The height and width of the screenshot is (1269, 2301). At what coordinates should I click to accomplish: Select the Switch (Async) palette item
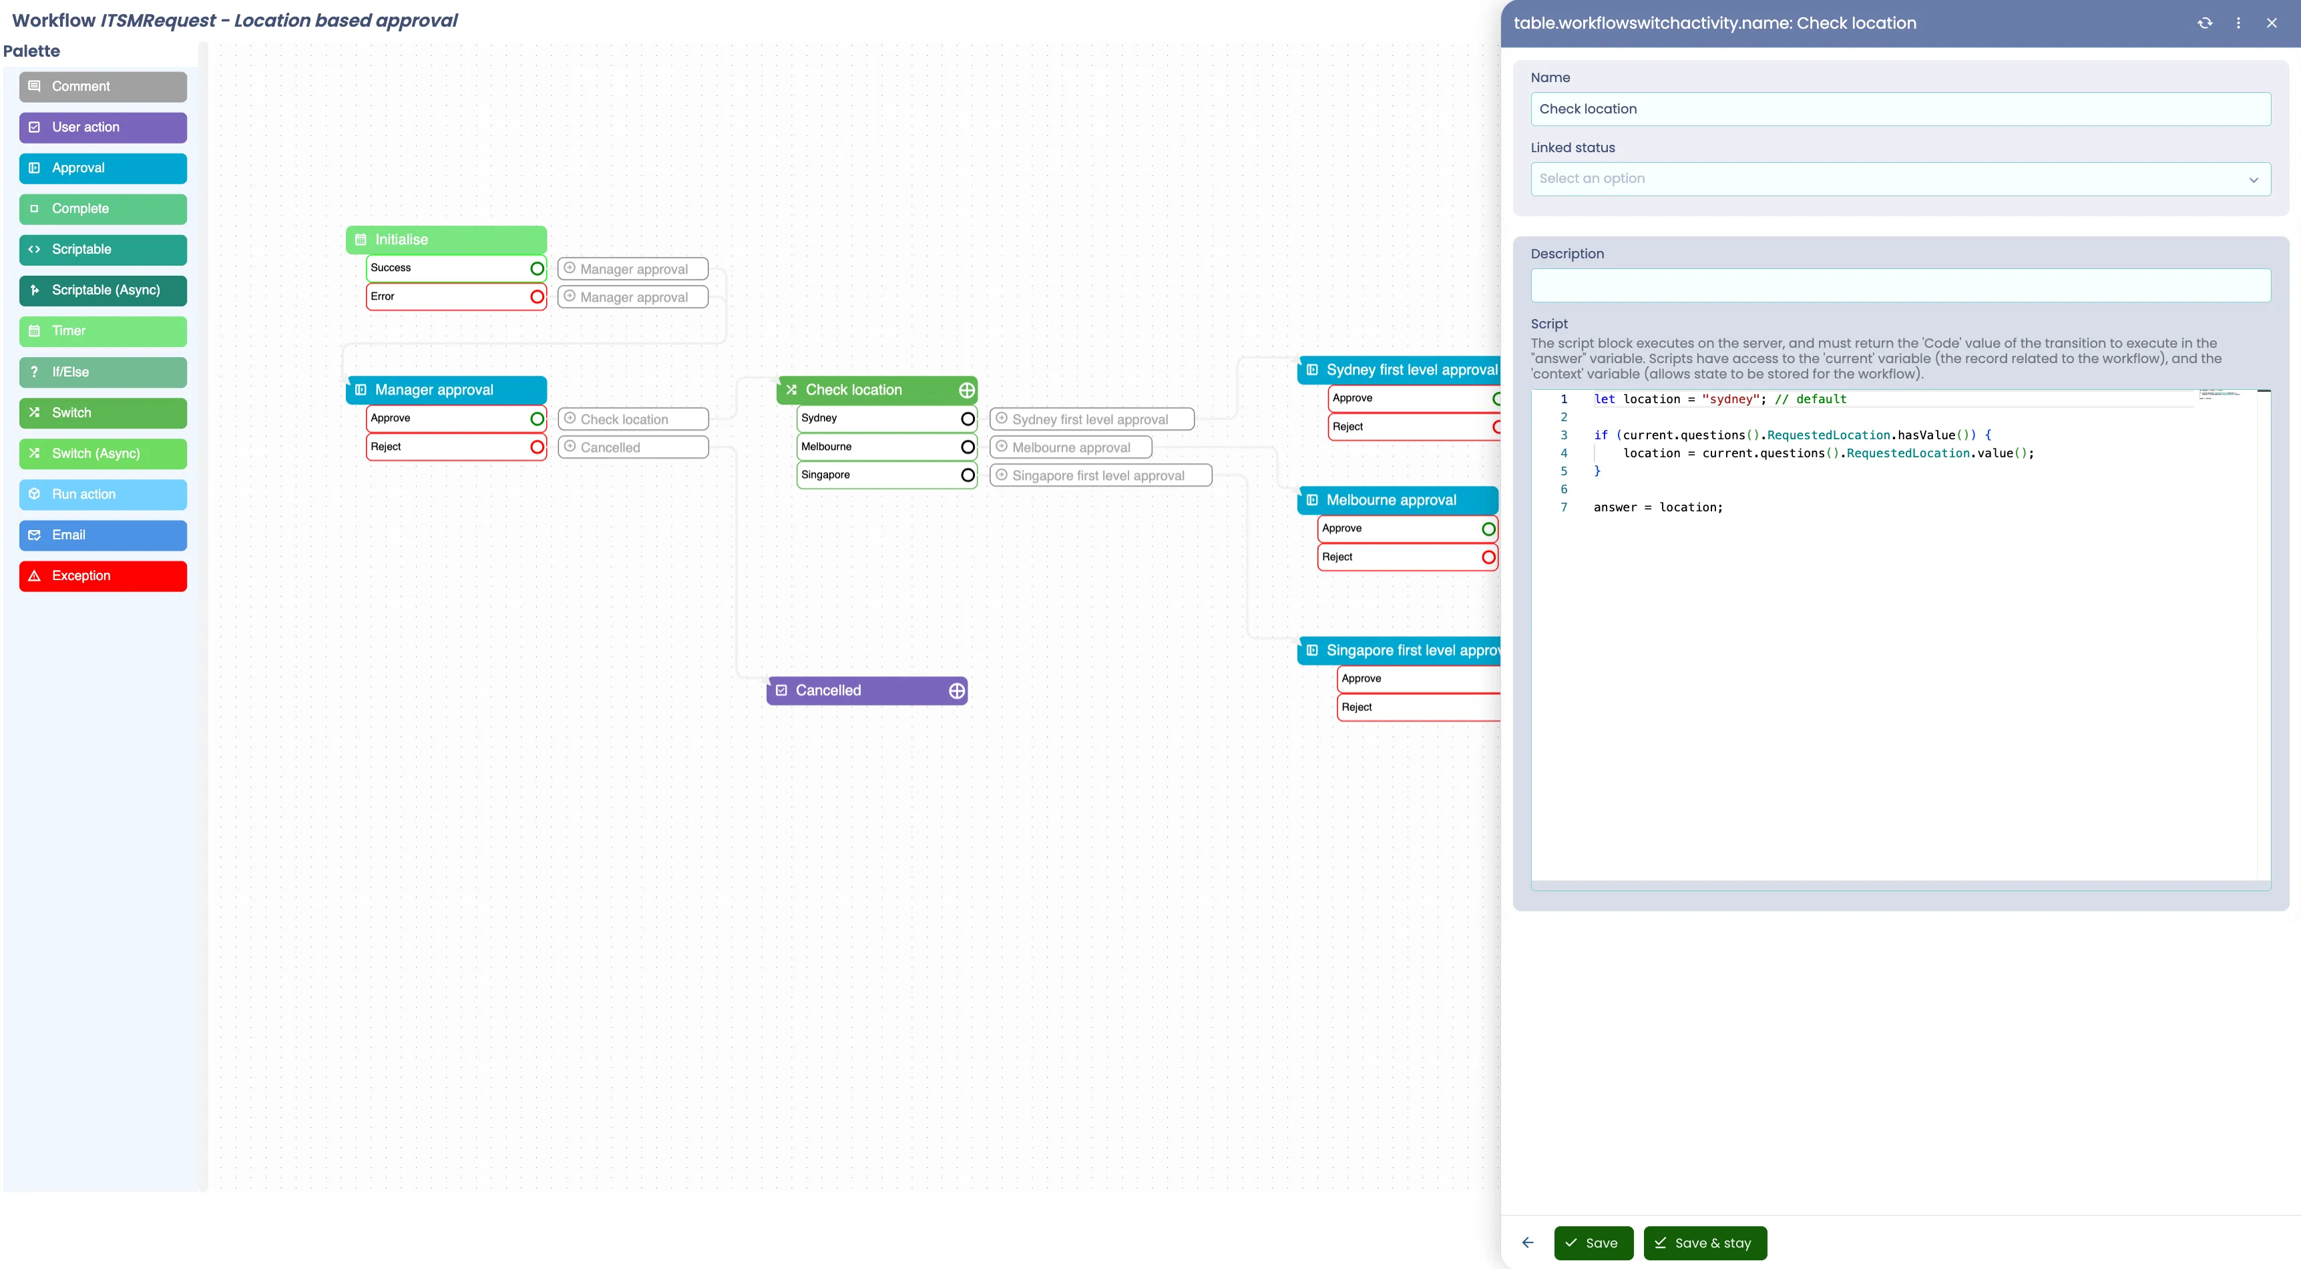(103, 454)
